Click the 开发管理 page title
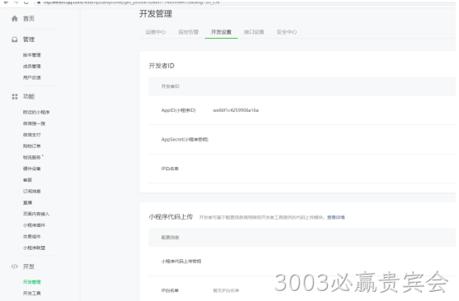This screenshot has height=301, width=459. [156, 14]
